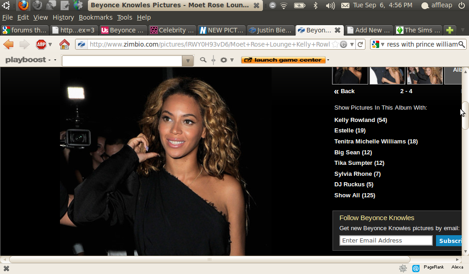Image resolution: width=469 pixels, height=274 pixels.
Task: Click the vertical scrollbar thumb
Action: pos(465,116)
